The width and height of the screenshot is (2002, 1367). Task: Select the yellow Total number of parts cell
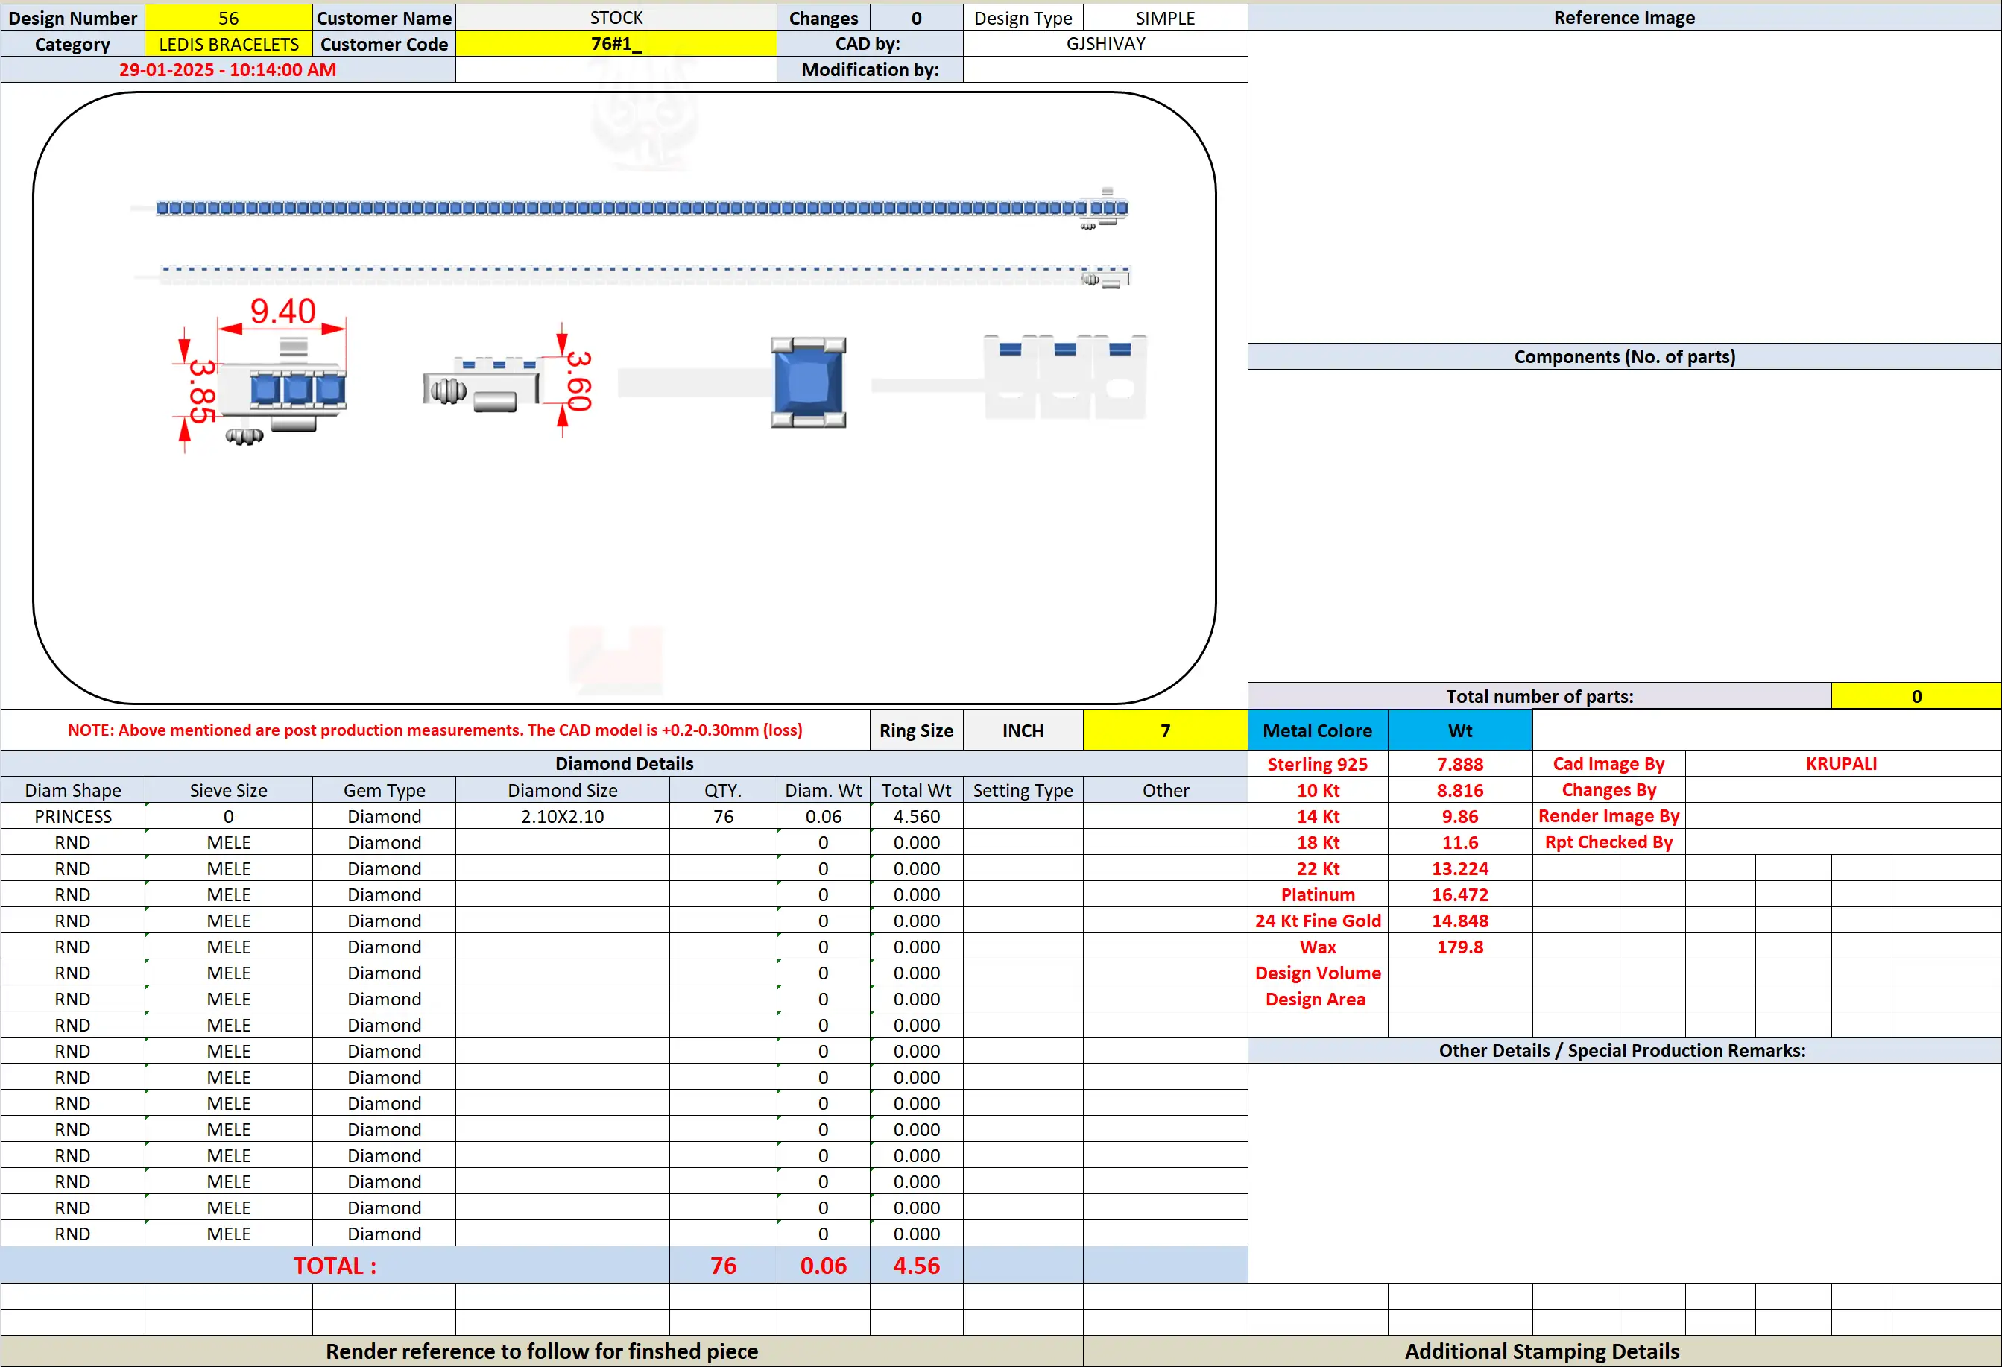(1916, 696)
